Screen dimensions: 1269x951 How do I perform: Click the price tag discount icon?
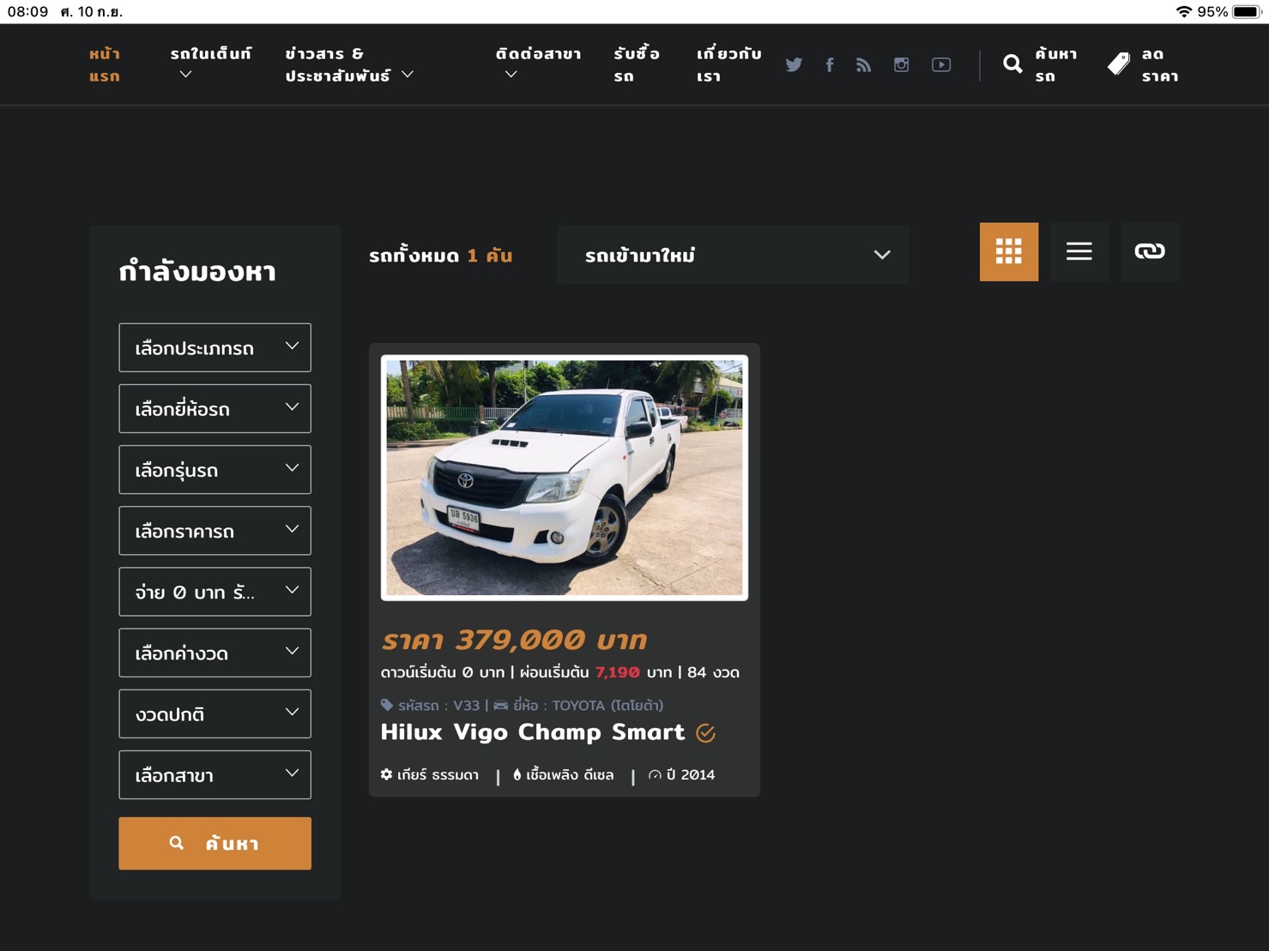coord(1119,64)
